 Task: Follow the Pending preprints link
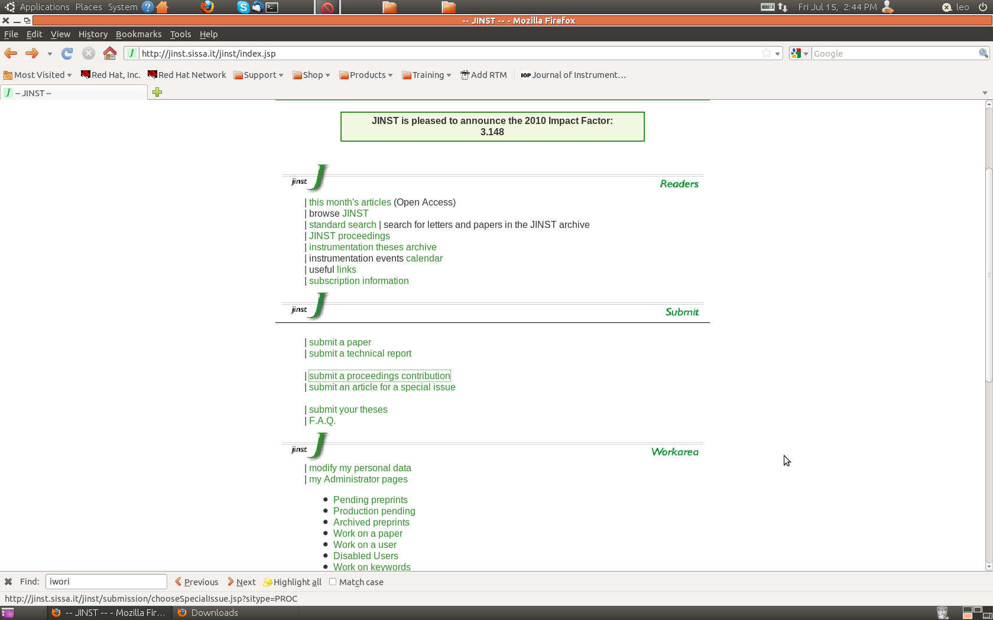pyautogui.click(x=370, y=500)
